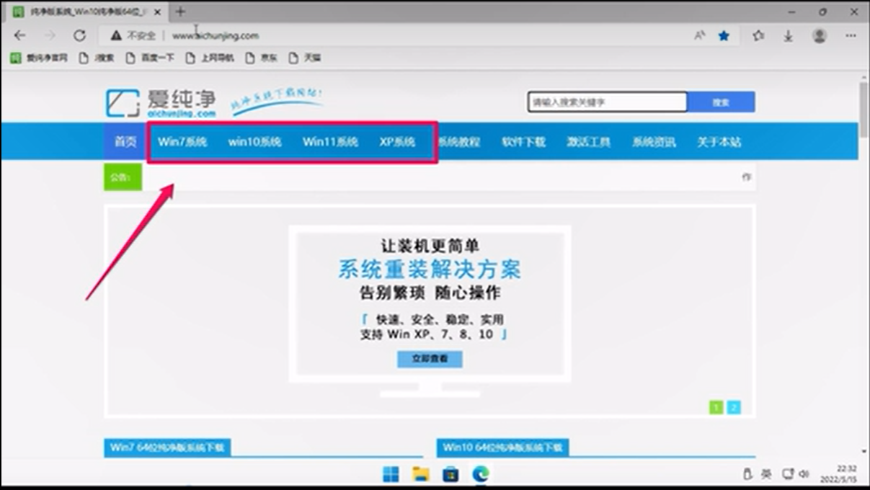Image resolution: width=870 pixels, height=490 pixels.
Task: Click the green 公告 label
Action: tap(123, 177)
